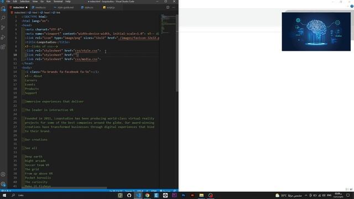Follow the css/style.css link in code
The height and width of the screenshot is (199, 354).
86,50
